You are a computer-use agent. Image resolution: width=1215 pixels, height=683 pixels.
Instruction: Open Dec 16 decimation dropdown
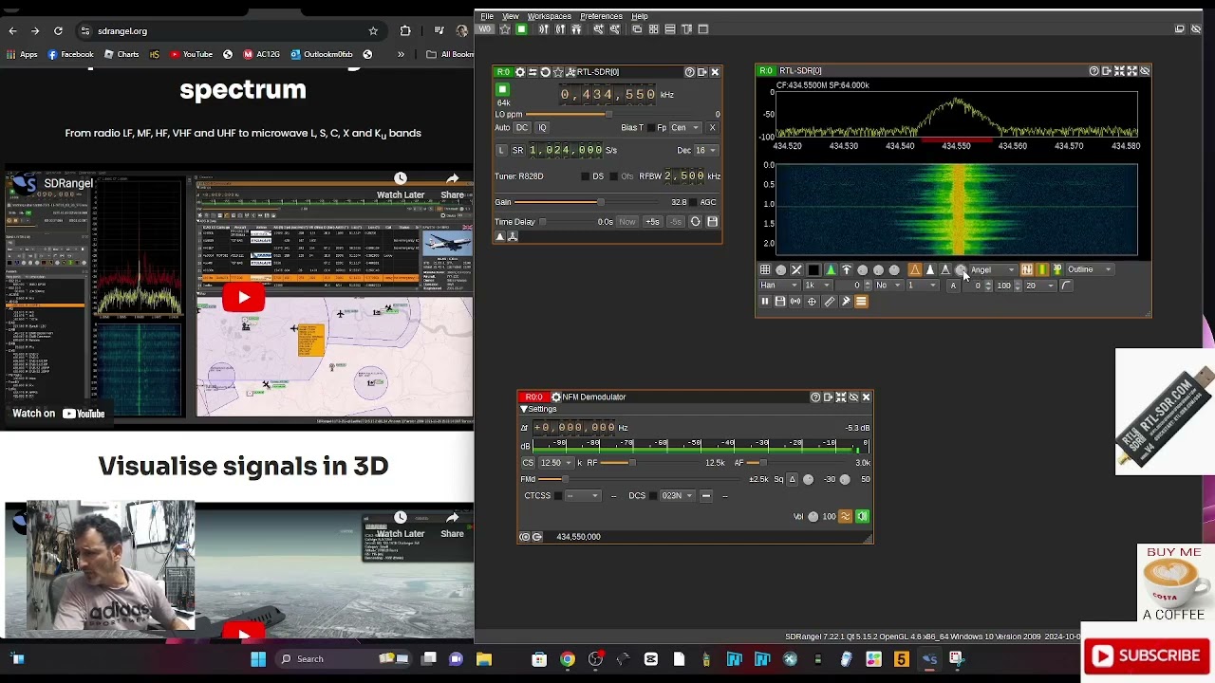point(706,151)
